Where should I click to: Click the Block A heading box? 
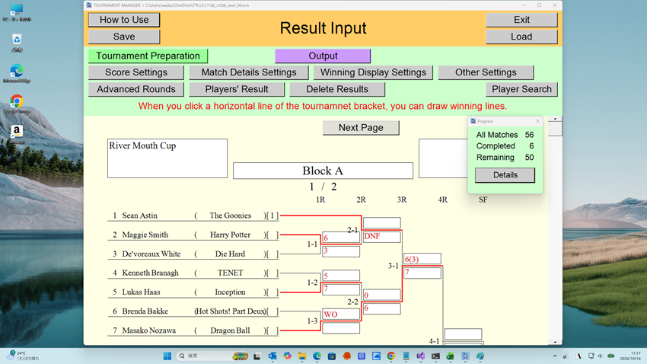pyautogui.click(x=323, y=171)
